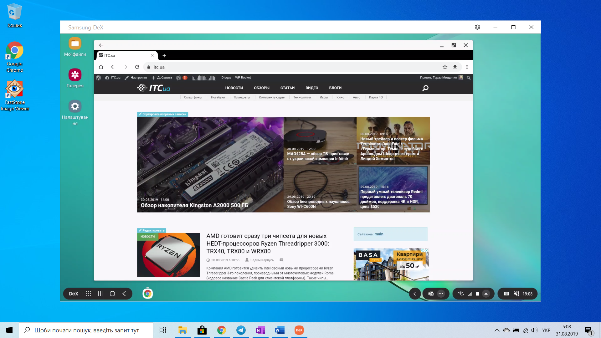The width and height of the screenshot is (601, 338).
Task: Open the WordPress logo admin menu
Action: tap(98, 78)
